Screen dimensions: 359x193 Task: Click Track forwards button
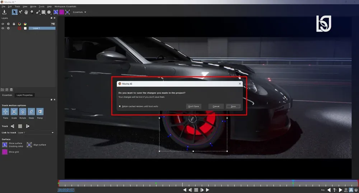click(x=28, y=126)
